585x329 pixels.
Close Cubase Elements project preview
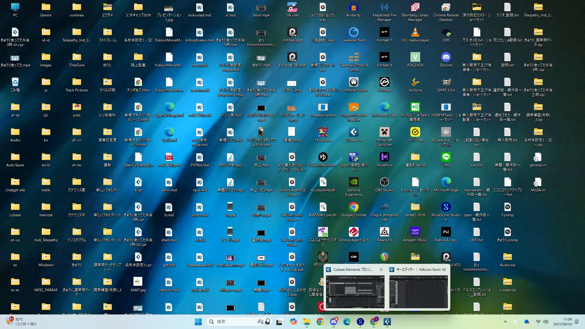[381, 270]
